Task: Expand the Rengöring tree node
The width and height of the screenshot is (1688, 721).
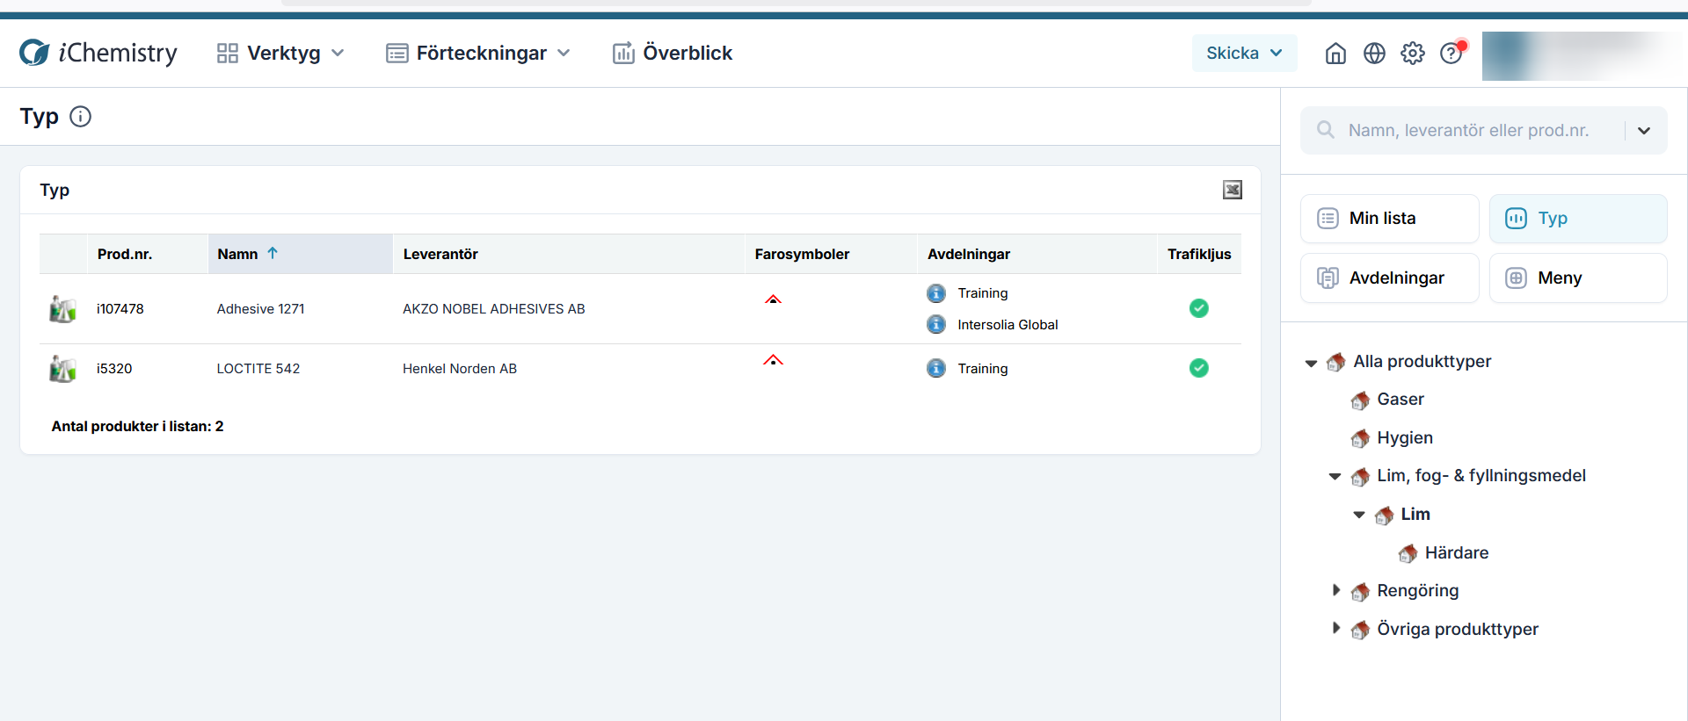Action: click(1335, 590)
